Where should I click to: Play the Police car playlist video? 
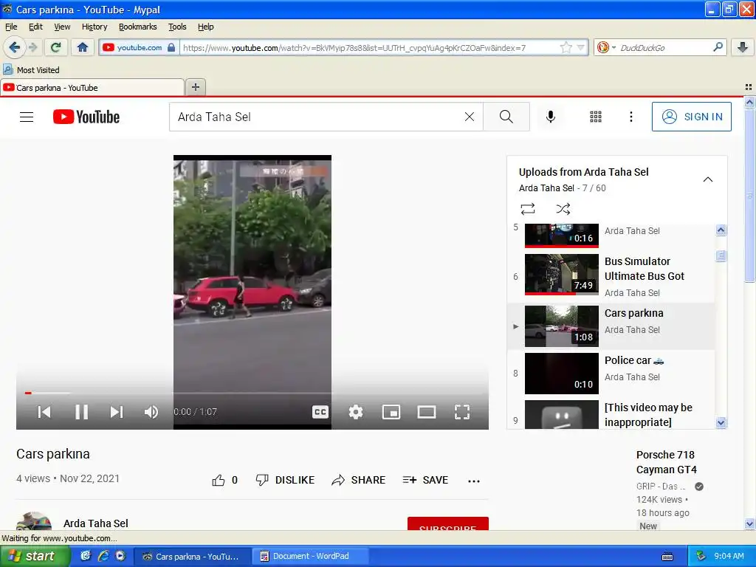(611, 373)
